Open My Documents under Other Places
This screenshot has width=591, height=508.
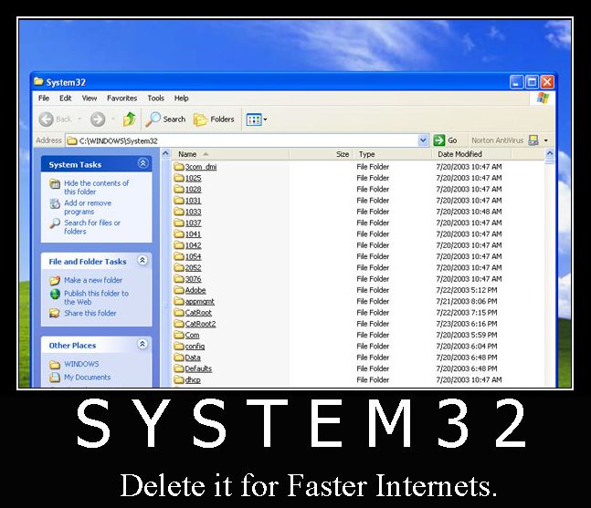88,377
